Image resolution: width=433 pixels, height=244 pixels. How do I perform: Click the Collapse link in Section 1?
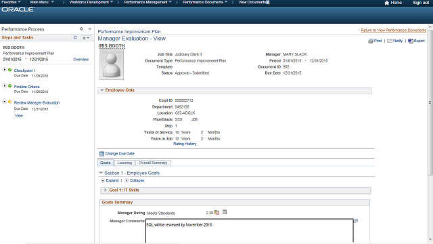[x=137, y=180]
